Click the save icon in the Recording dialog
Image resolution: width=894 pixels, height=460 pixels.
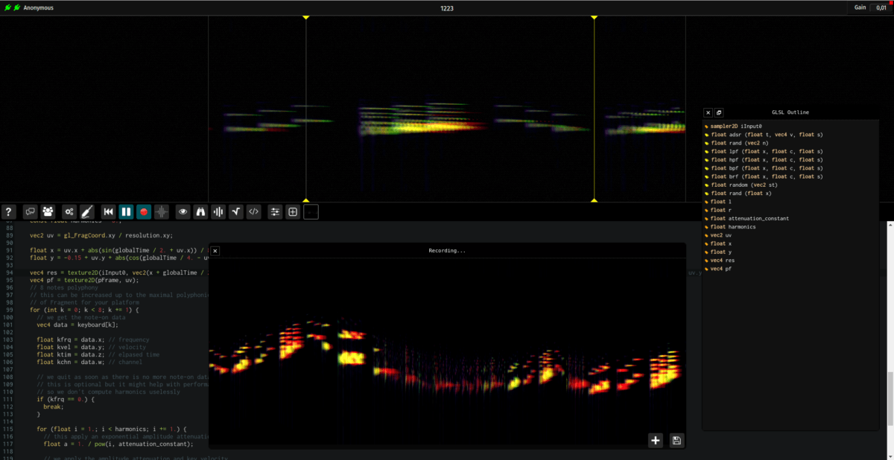tap(676, 441)
